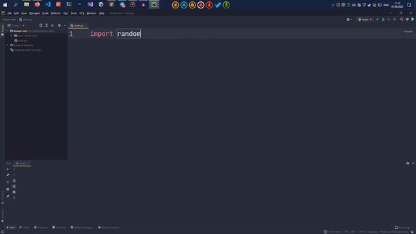Click Select Opened File target icon in Project panel
Viewport: 416px width, 234px height.
point(41,25)
